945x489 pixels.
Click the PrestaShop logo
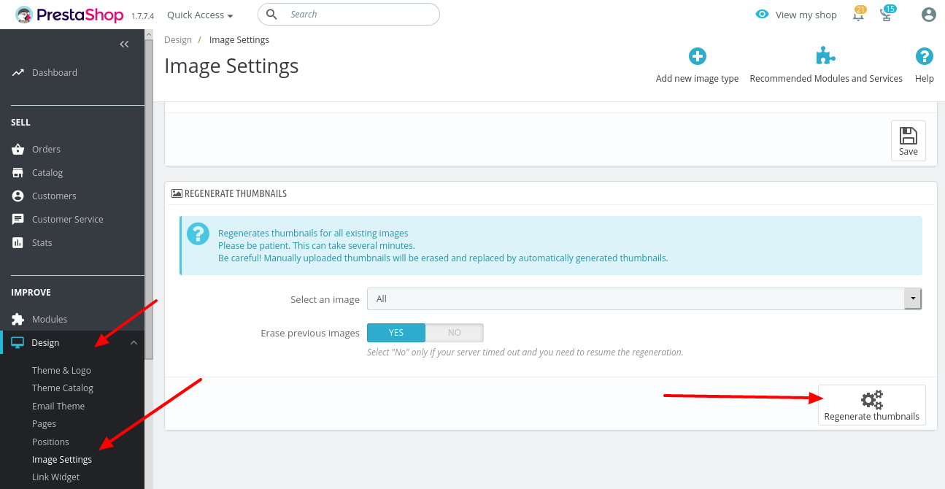(x=70, y=15)
